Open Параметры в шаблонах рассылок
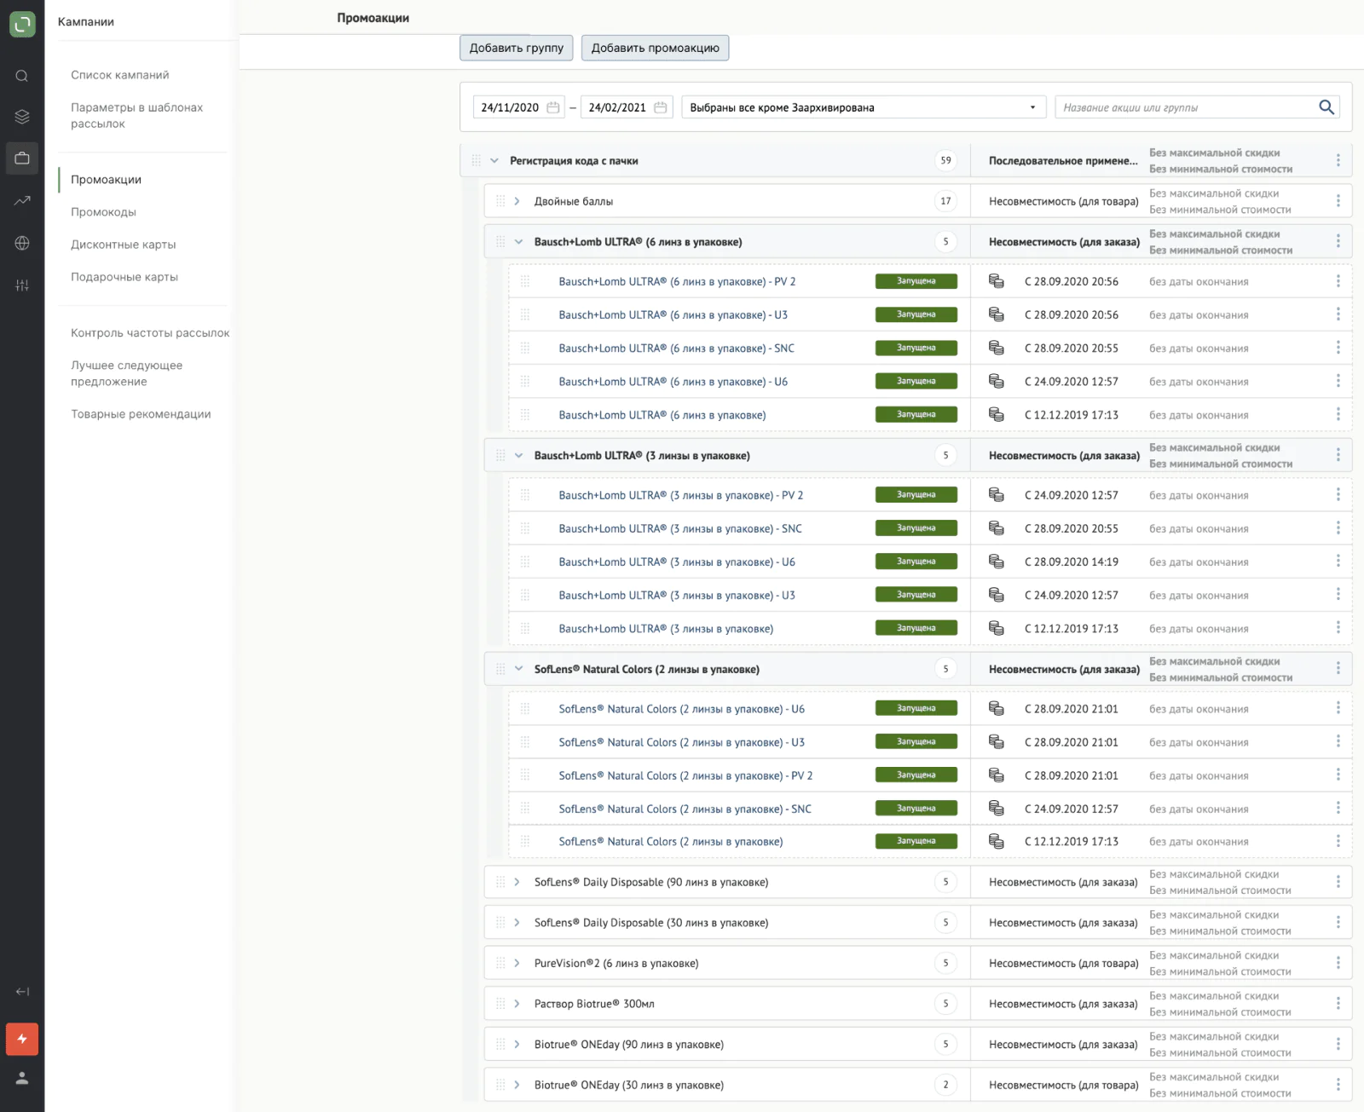 tap(136, 115)
